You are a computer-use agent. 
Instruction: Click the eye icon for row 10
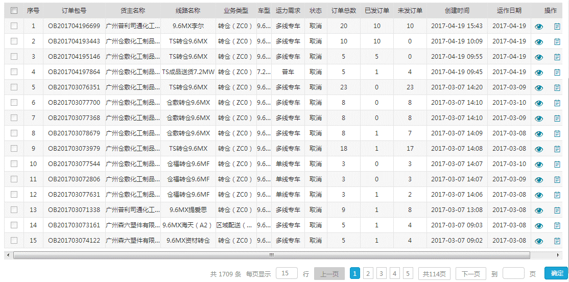[x=539, y=165]
